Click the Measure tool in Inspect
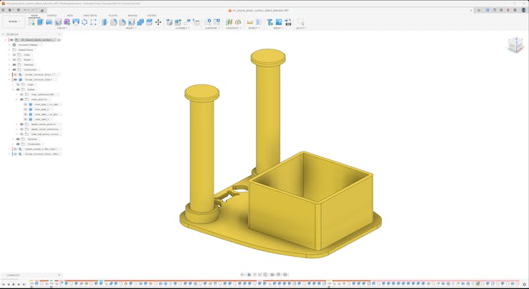 tap(250, 22)
